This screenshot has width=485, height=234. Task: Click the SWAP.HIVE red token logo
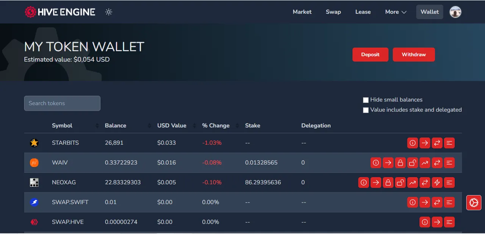tap(34, 222)
